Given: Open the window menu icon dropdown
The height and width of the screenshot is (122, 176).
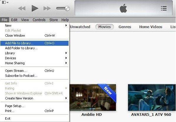Looking at the screenshot, I should 5,2.
